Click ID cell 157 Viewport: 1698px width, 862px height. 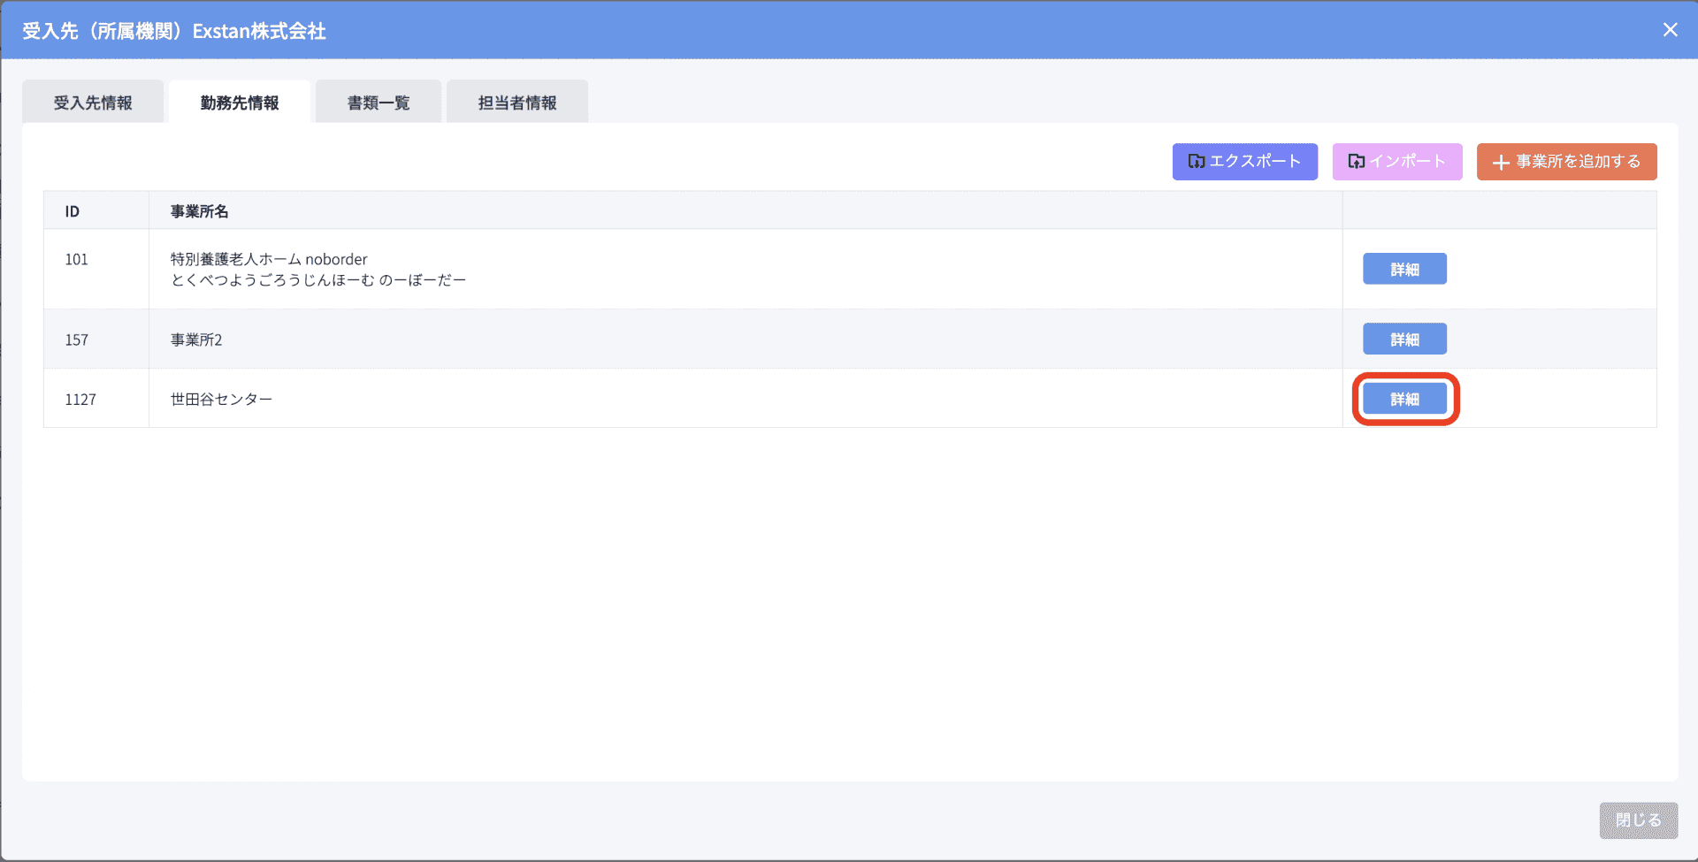coord(77,339)
